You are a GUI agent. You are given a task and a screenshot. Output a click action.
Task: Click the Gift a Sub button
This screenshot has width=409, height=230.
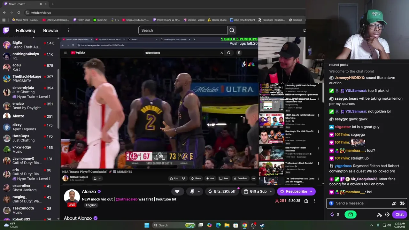point(255,191)
